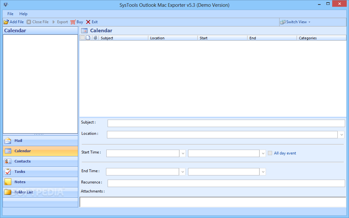Enable the All day event checkbox
The width and height of the screenshot is (349, 218).
[270, 153]
